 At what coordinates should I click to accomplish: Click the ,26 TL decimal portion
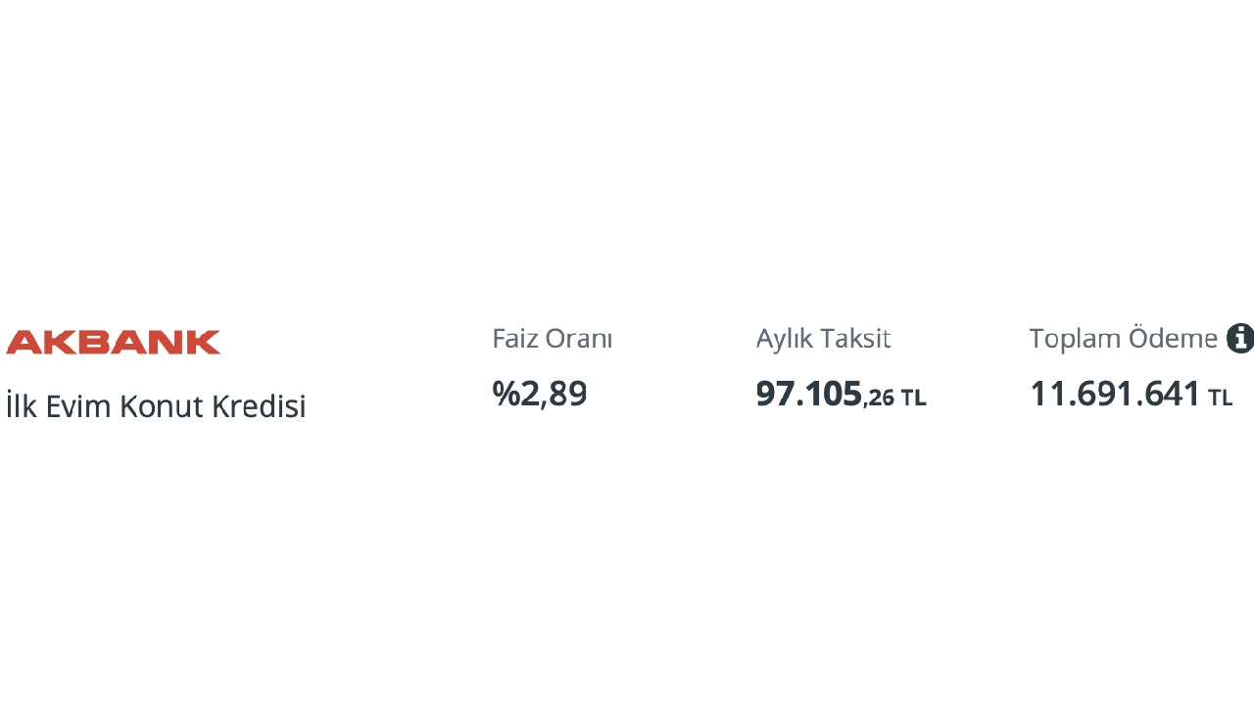[894, 398]
